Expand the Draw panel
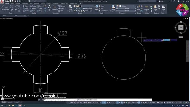Image resolution: width=190 pixels, height=107 pixels. pos(11,13)
